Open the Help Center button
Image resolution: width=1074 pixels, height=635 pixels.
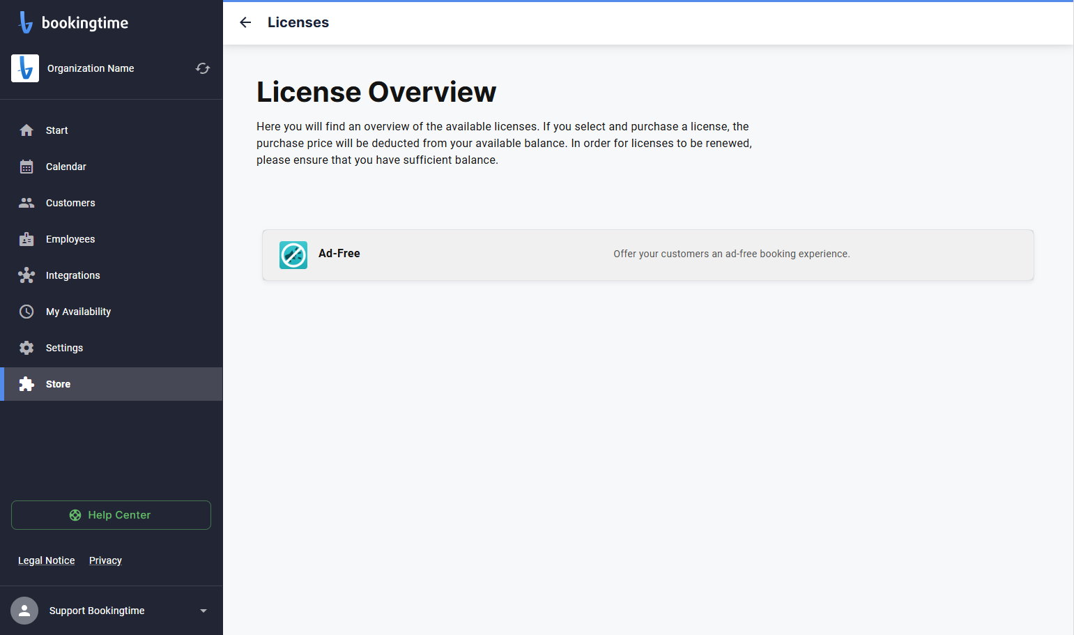(111, 515)
